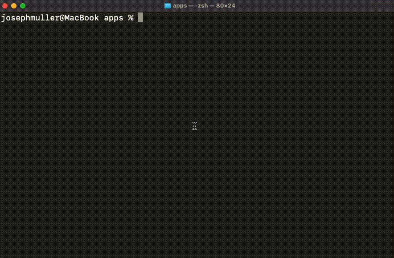Click the blank end of the prompt line

point(267,18)
